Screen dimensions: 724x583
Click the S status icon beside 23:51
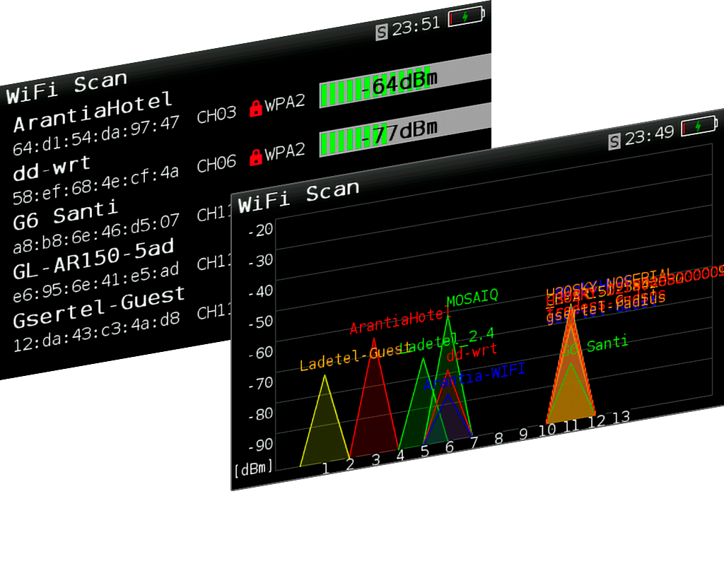382,31
